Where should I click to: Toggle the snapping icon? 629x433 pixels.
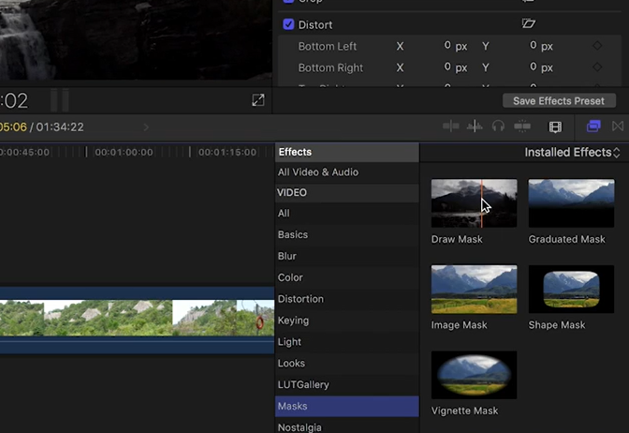point(522,127)
